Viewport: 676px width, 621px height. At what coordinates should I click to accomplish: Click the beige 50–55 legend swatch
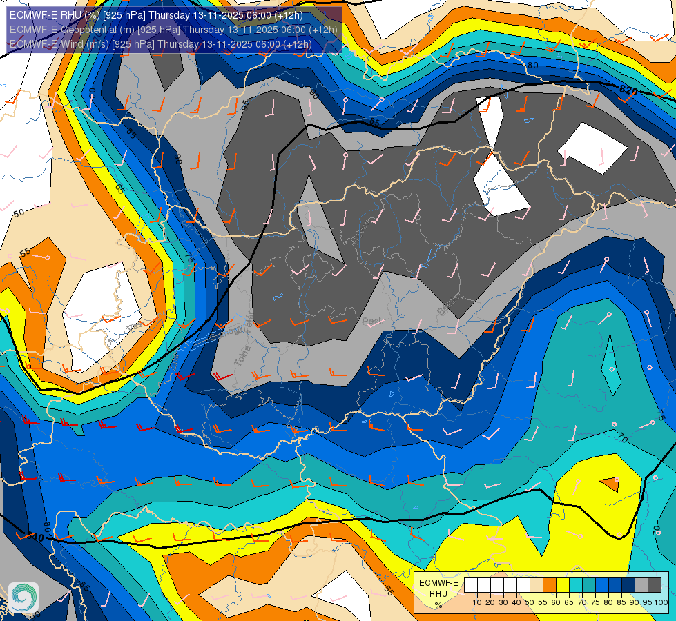[537, 585]
